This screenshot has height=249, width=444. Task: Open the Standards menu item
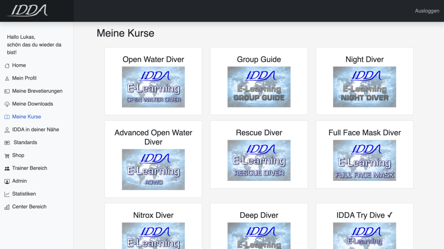click(25, 143)
